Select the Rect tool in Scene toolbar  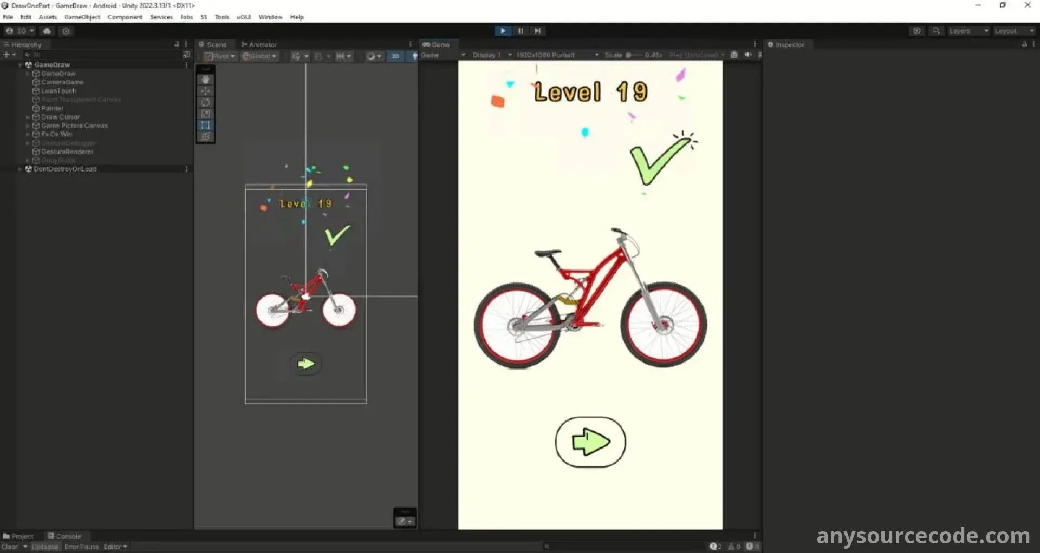click(x=205, y=125)
